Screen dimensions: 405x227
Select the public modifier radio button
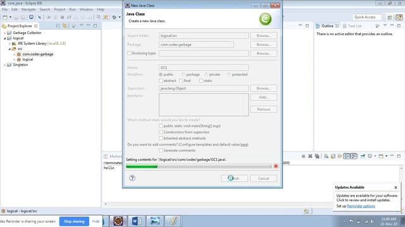coord(161,74)
